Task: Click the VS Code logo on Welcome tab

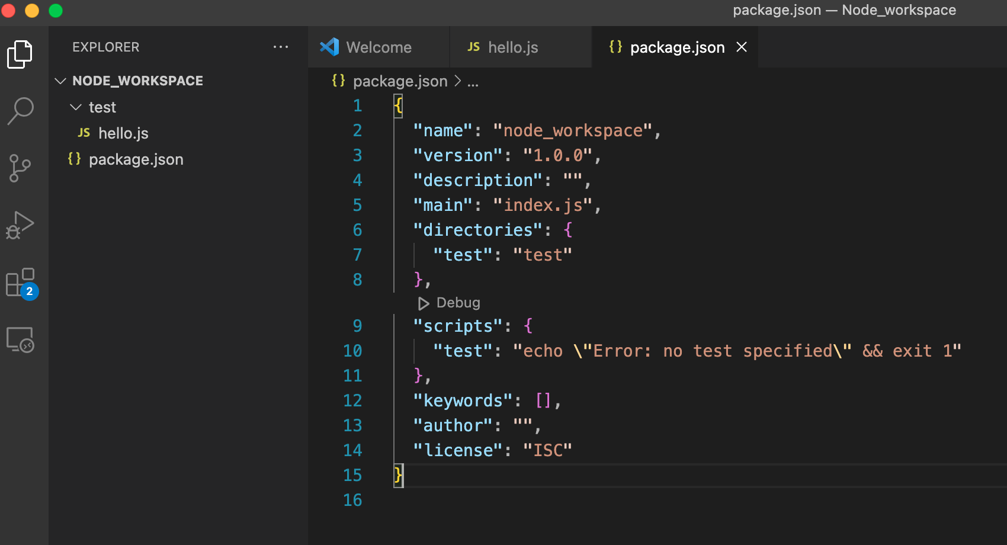Action: [329, 47]
